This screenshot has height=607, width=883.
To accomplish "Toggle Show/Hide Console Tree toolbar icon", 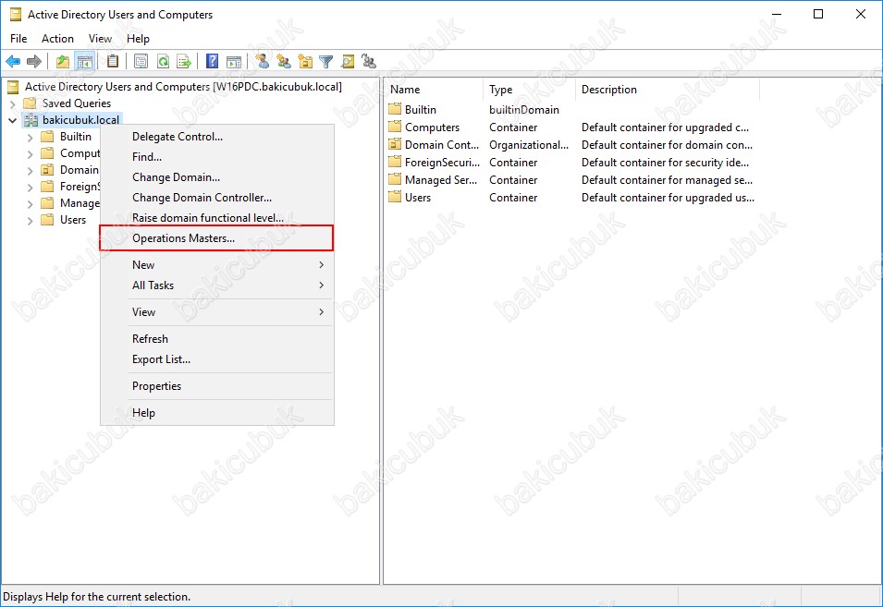I will [x=85, y=62].
